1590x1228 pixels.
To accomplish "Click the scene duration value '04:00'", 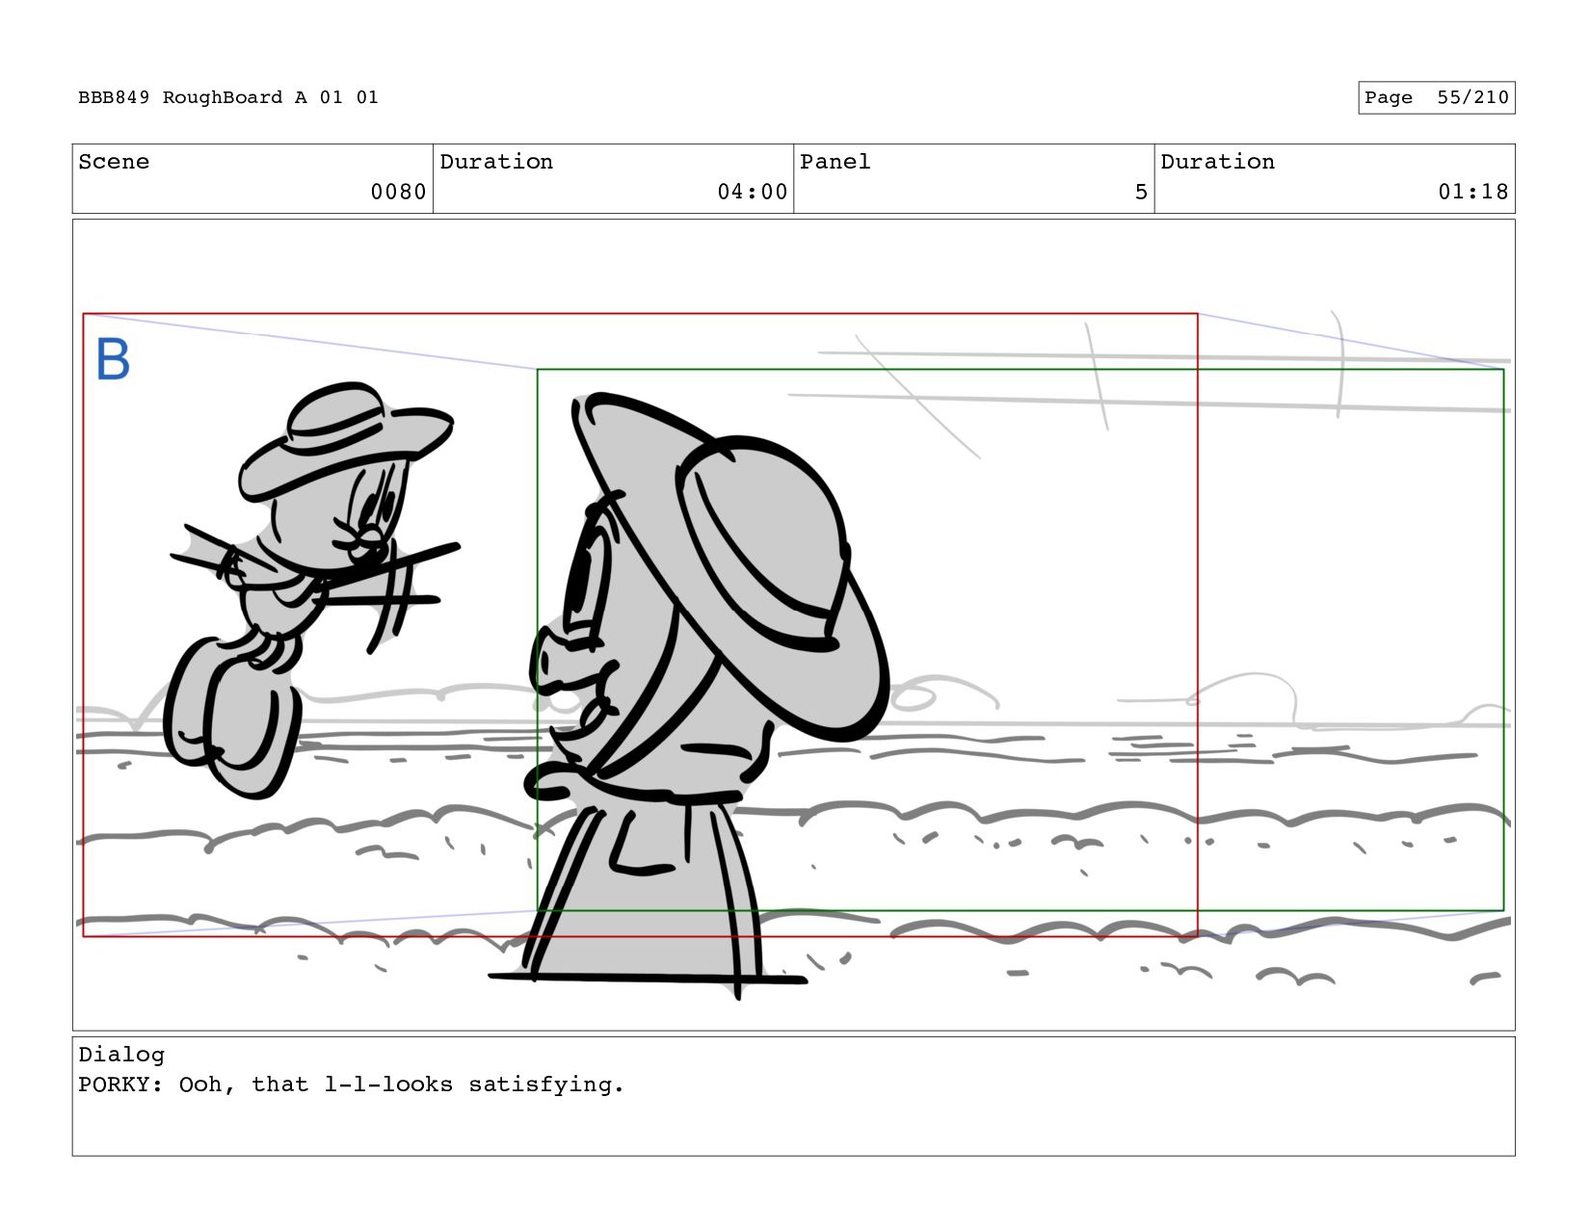I will 752,192.
